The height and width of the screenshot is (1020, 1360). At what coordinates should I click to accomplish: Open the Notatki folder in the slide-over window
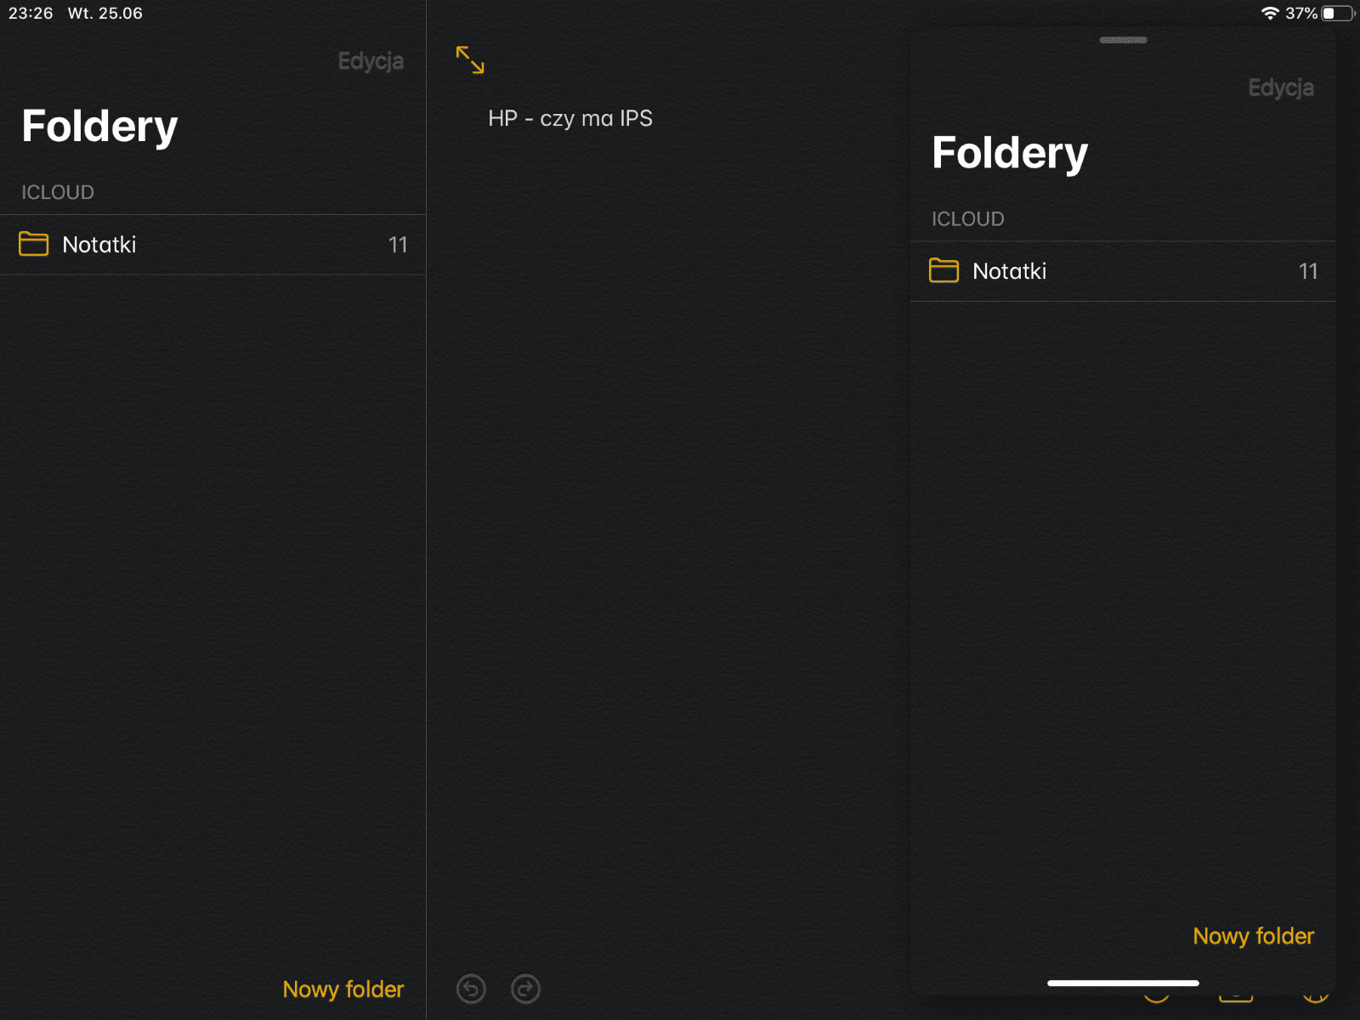tap(1123, 271)
